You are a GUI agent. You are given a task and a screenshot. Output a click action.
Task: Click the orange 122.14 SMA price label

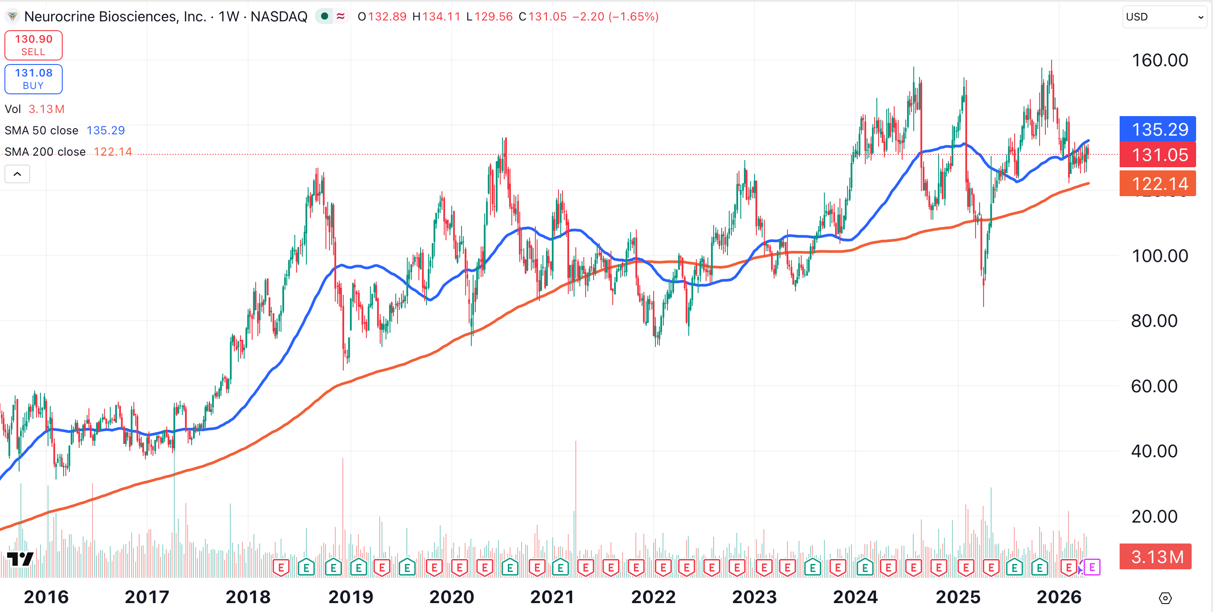(1157, 184)
